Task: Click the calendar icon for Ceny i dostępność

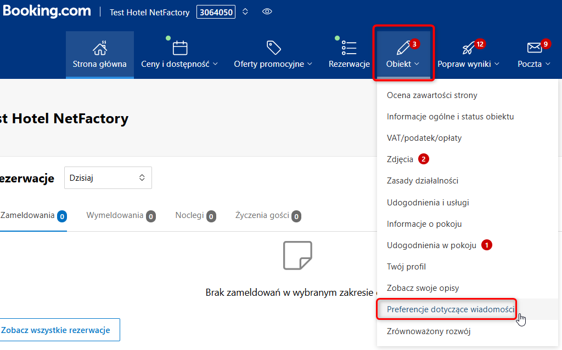Action: [x=180, y=48]
